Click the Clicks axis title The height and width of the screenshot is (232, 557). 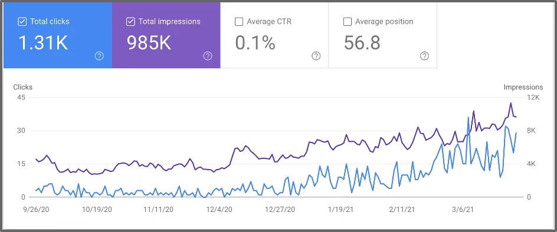(x=23, y=87)
